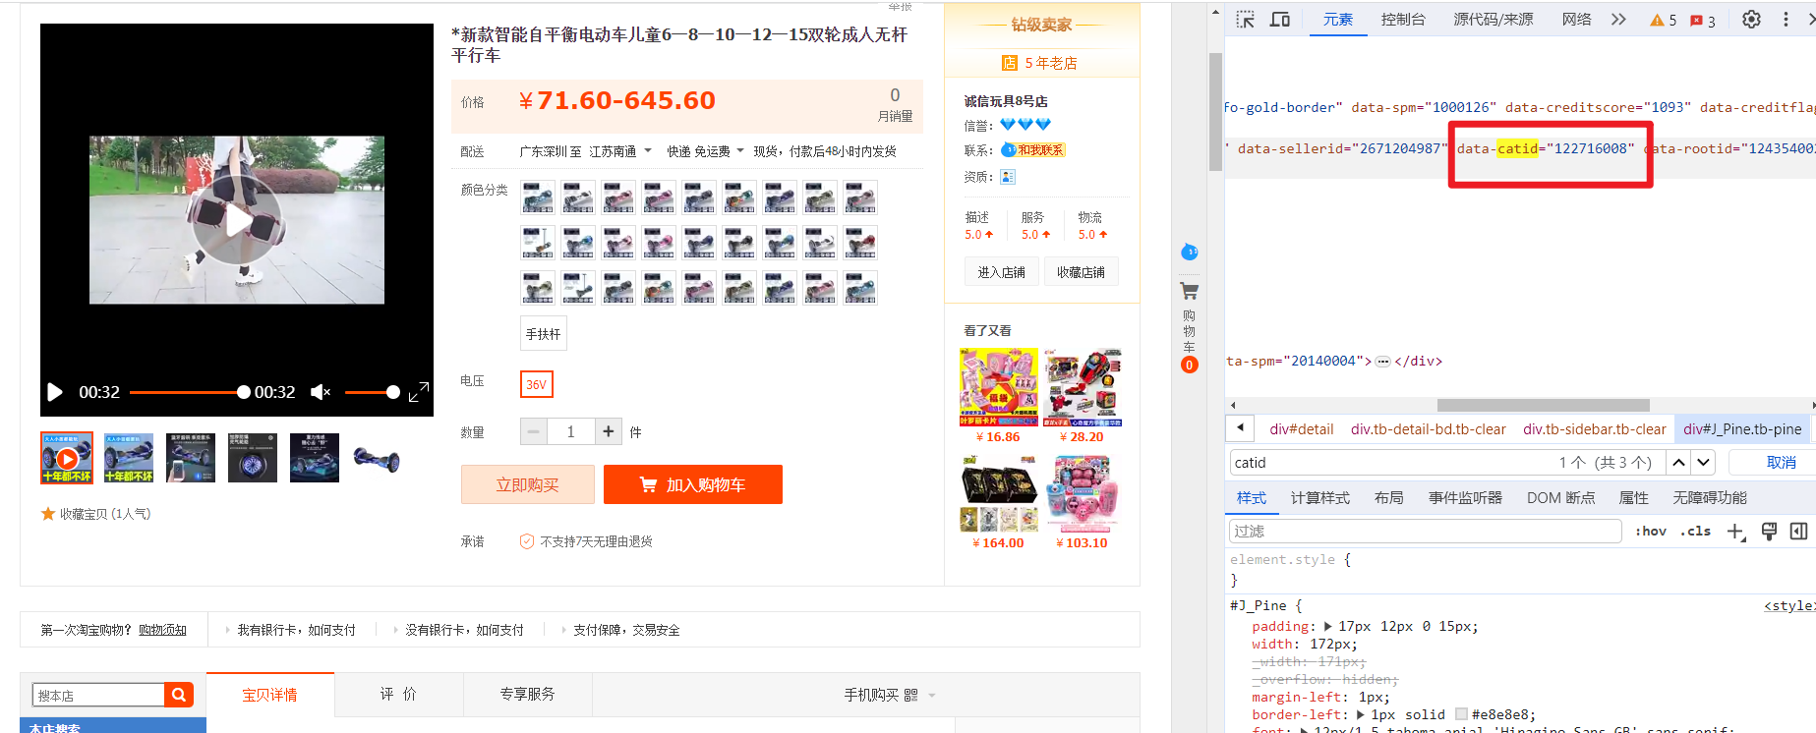Screen dimensions: 1816x733
Task: Increase quantity with the plus button
Action: [x=609, y=431]
